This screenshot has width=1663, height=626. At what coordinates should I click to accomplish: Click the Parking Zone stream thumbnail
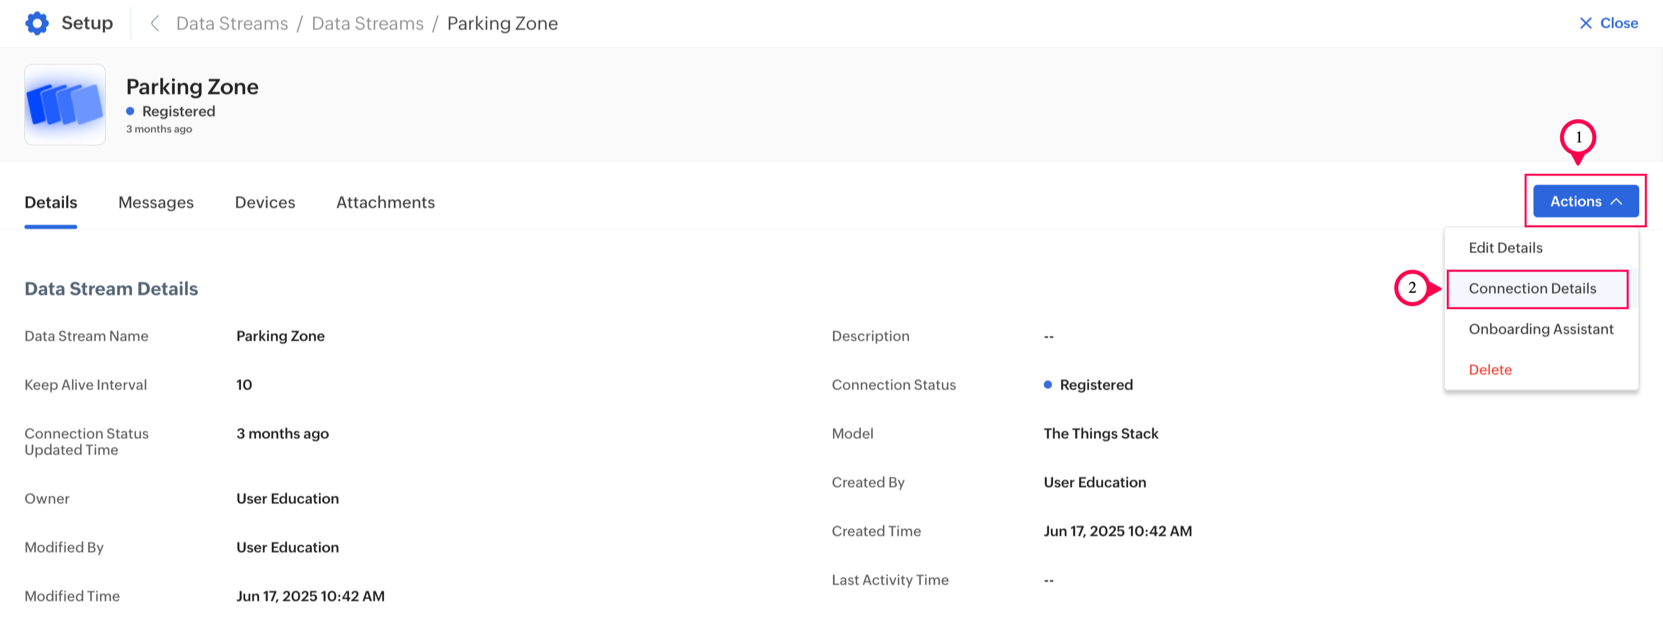point(64,105)
